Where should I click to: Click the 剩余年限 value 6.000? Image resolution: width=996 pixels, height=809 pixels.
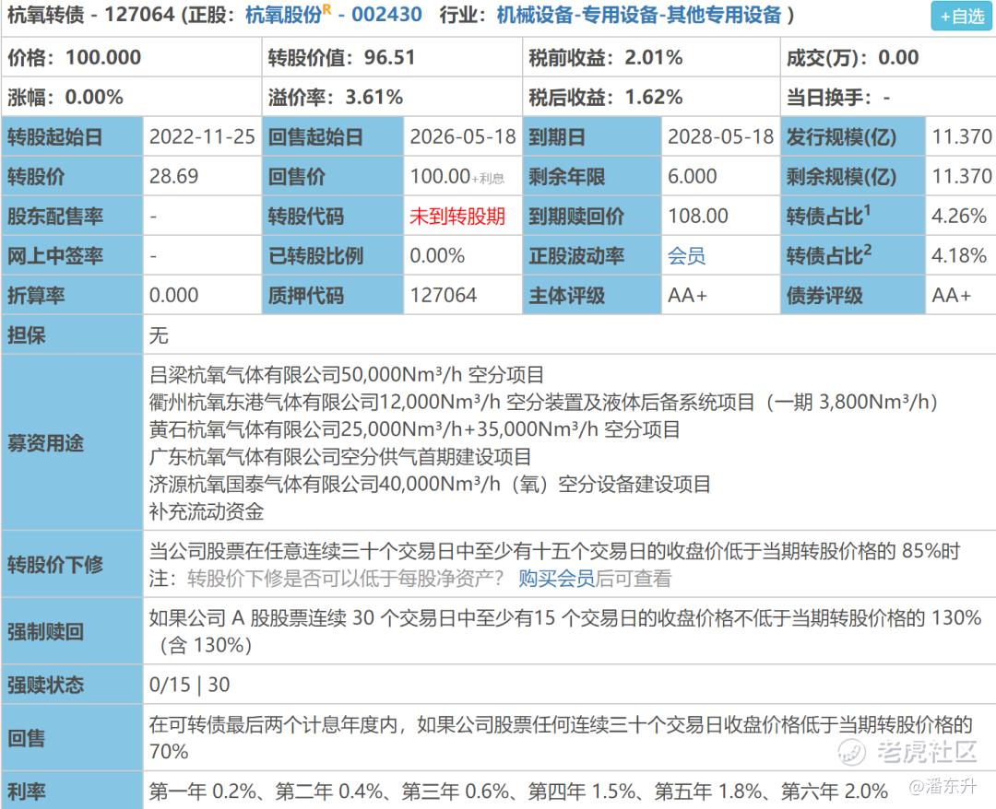[x=692, y=176]
